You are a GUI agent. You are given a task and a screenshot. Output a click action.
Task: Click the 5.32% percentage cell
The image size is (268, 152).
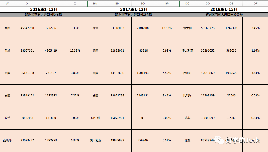point(75,141)
